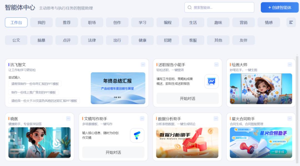Open the category list menu icon
This screenshot has width=300, height=166.
(291, 22)
